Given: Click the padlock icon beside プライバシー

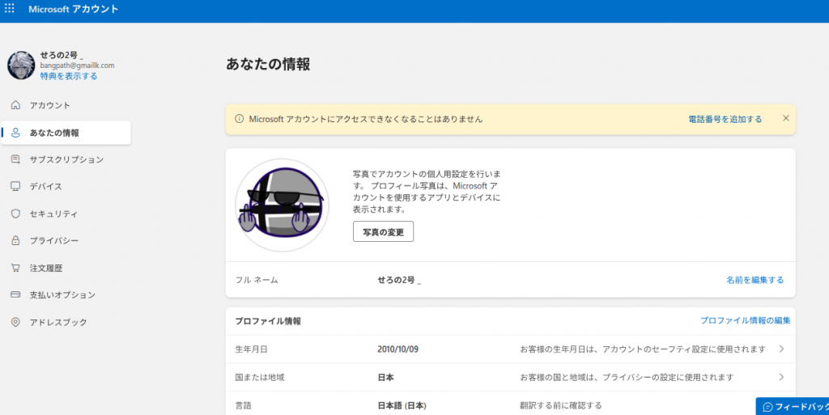Looking at the screenshot, I should point(15,241).
